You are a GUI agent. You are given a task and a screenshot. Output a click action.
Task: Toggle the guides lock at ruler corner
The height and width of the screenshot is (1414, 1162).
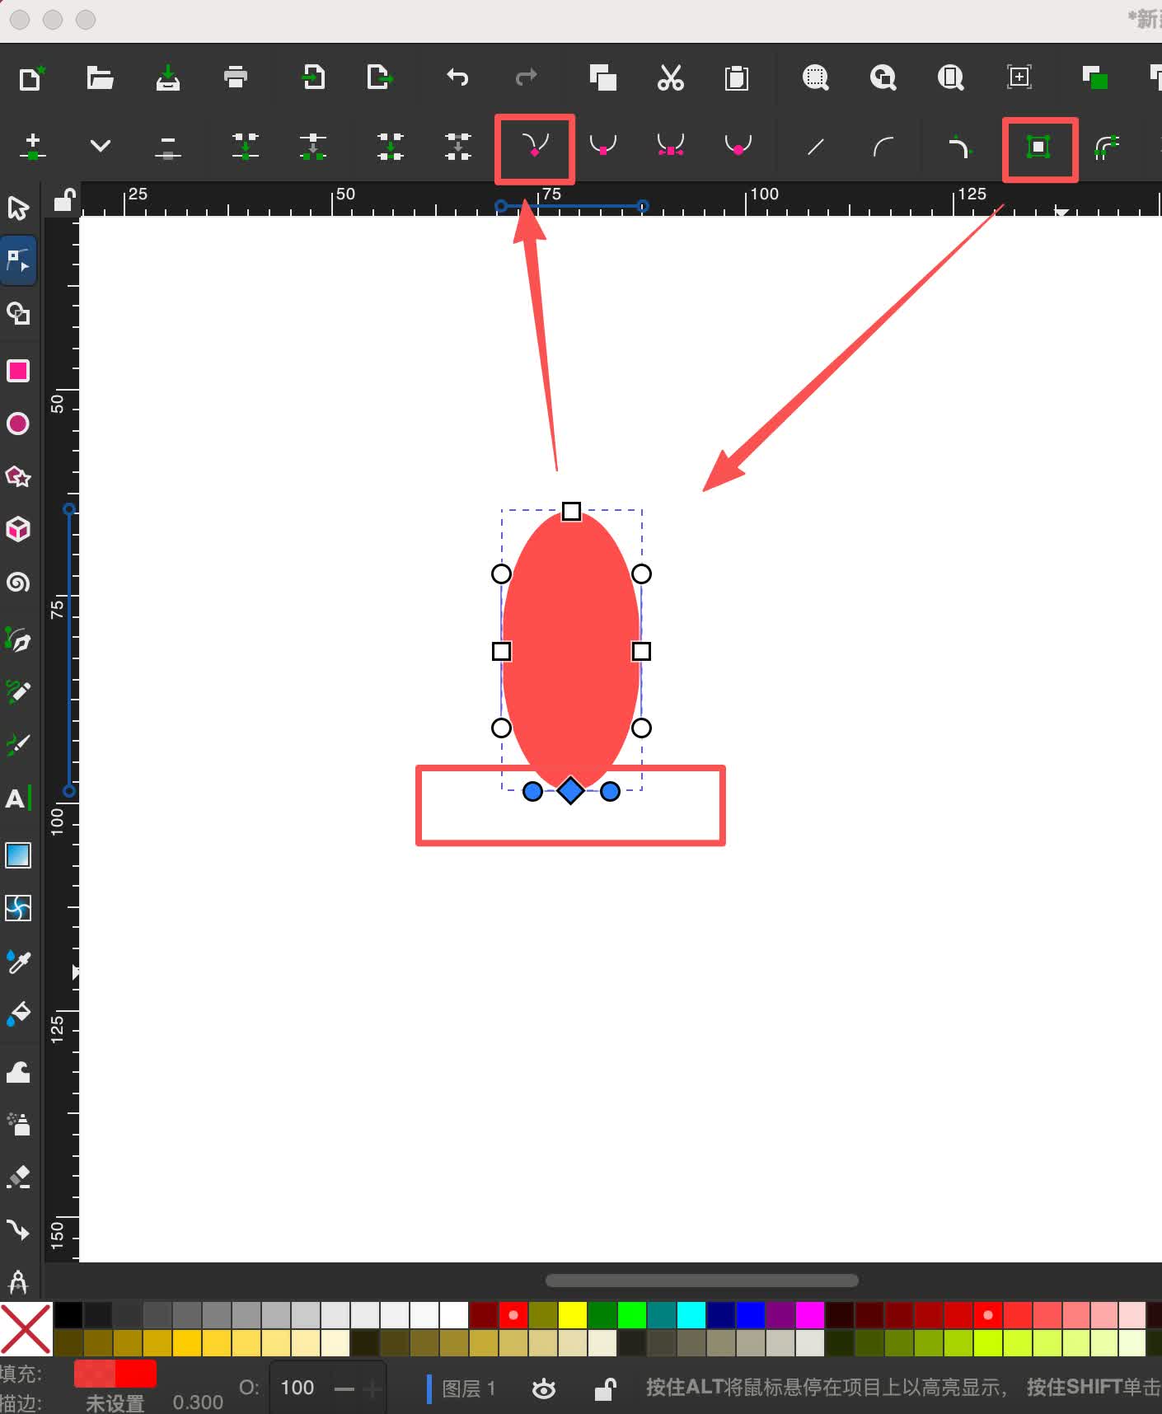pyautogui.click(x=63, y=200)
